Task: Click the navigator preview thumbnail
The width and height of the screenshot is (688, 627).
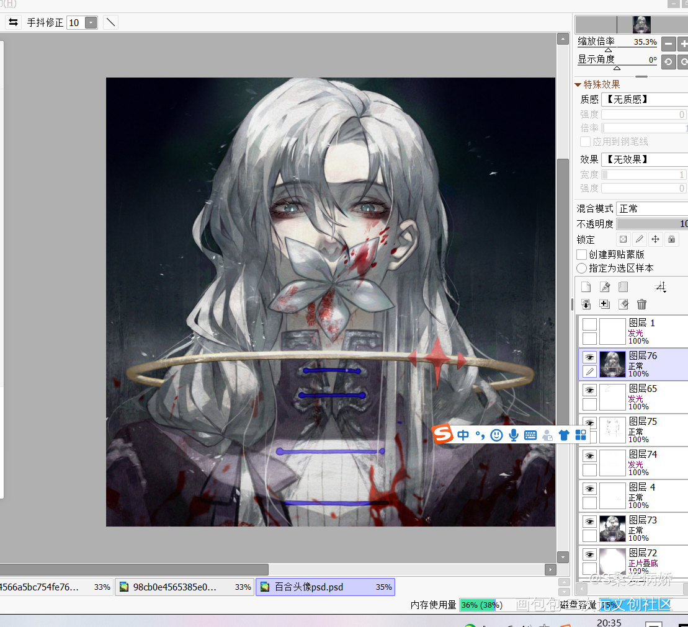Action: 641,25
